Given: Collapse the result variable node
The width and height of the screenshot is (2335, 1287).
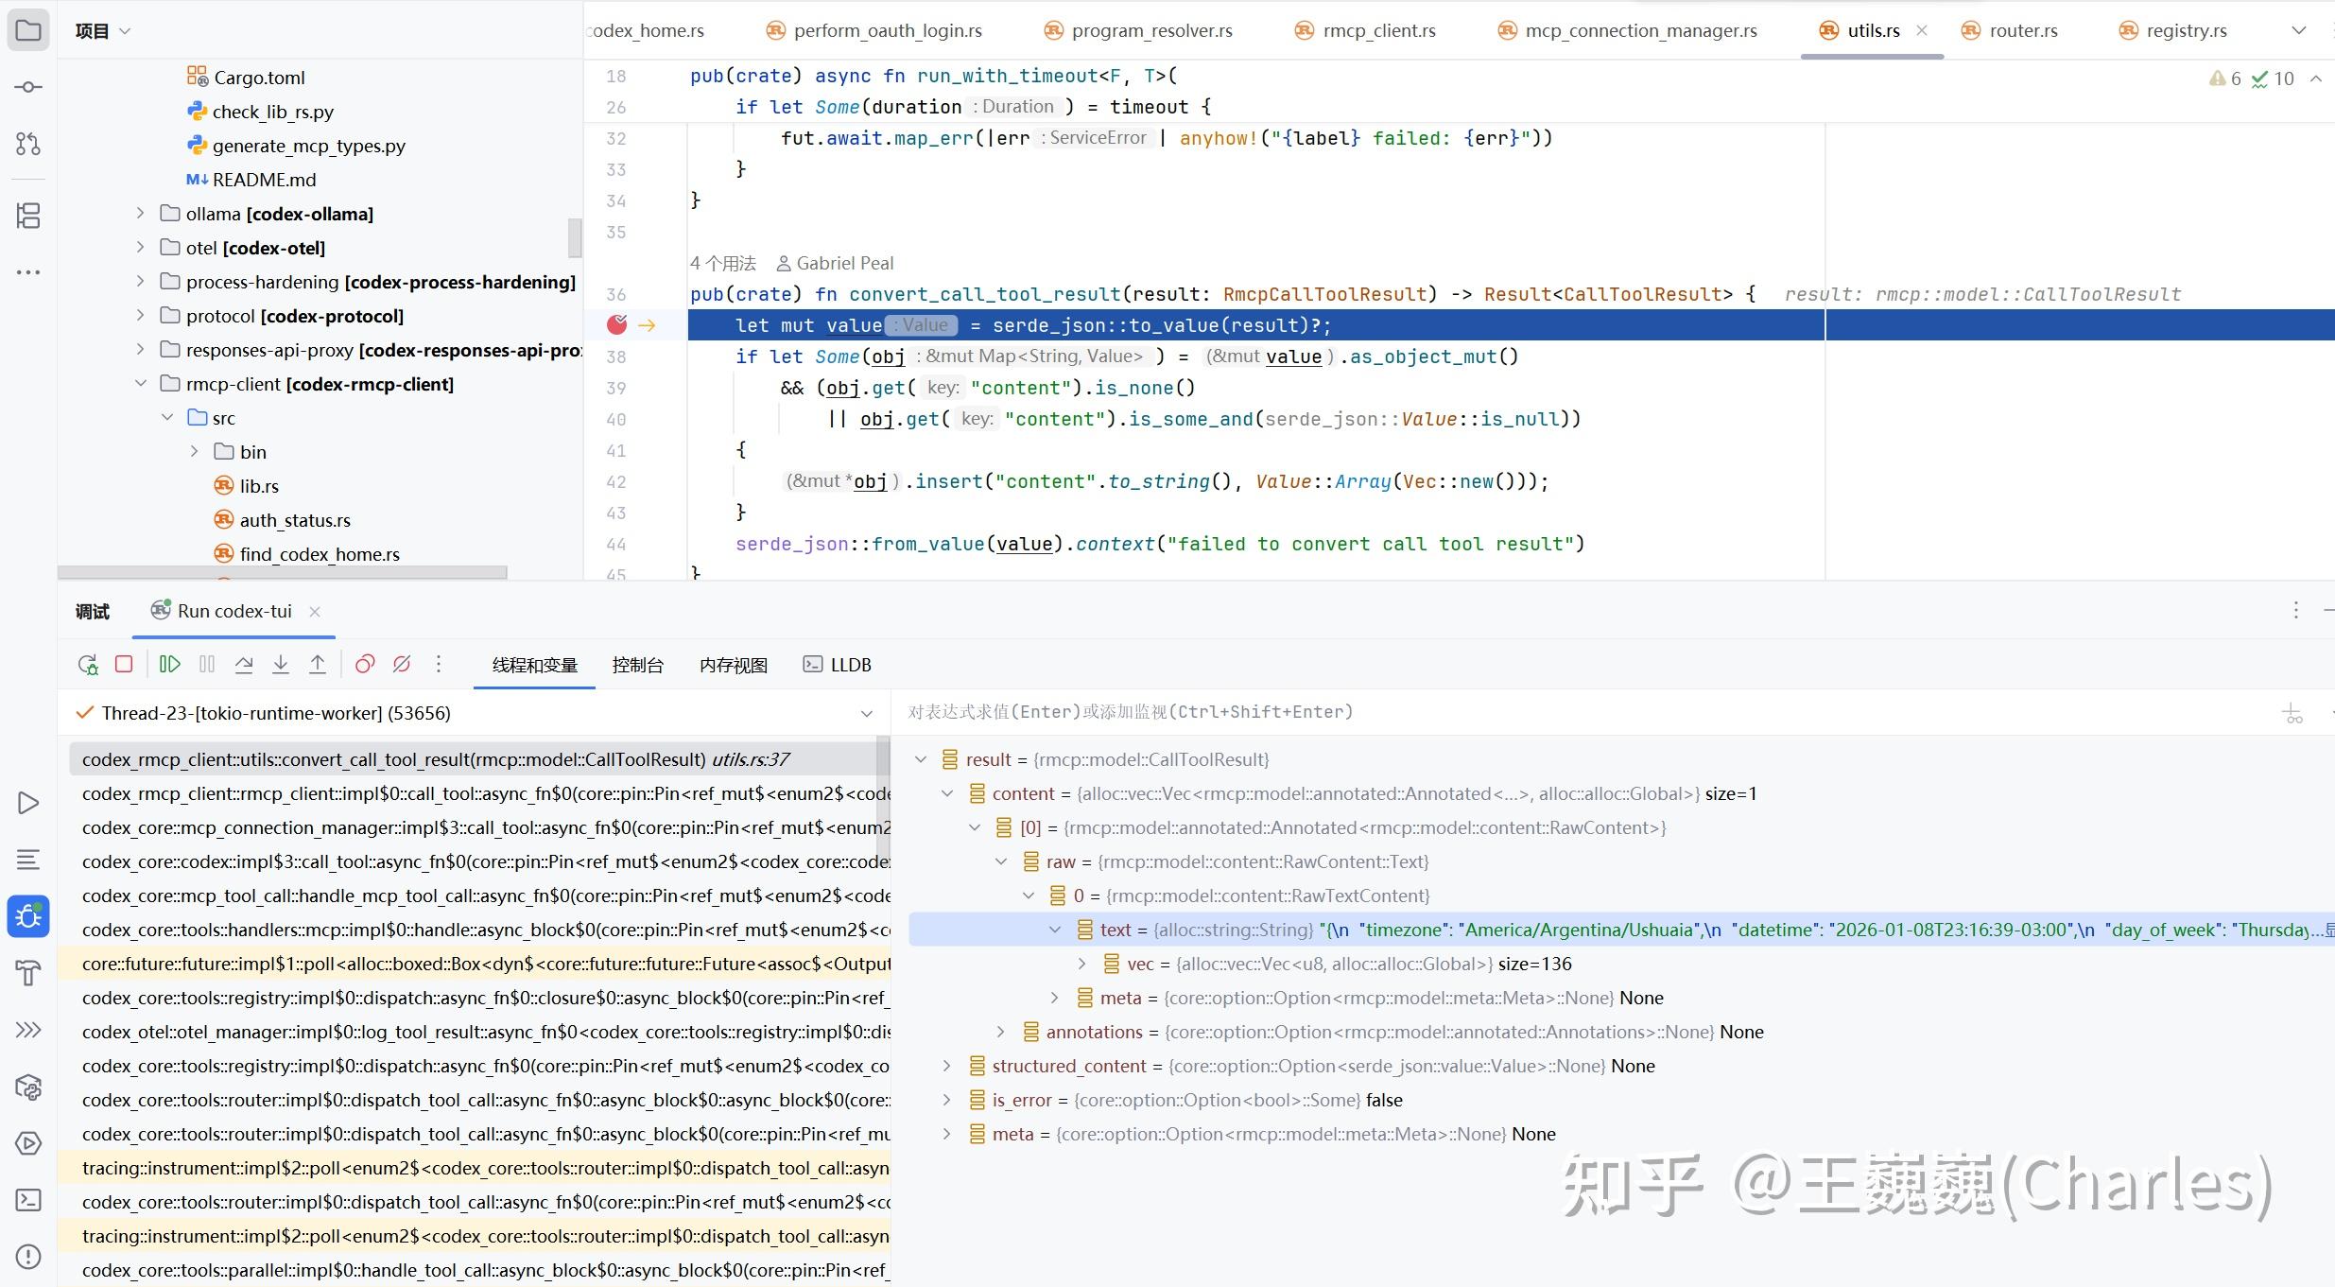Looking at the screenshot, I should point(920,759).
